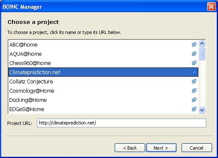Open Docking@Home website link icon
Viewport: 218px width, 158px height.
194,100
